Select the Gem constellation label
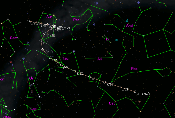Screen dimensions: 175x118 [x=13, y=38]
